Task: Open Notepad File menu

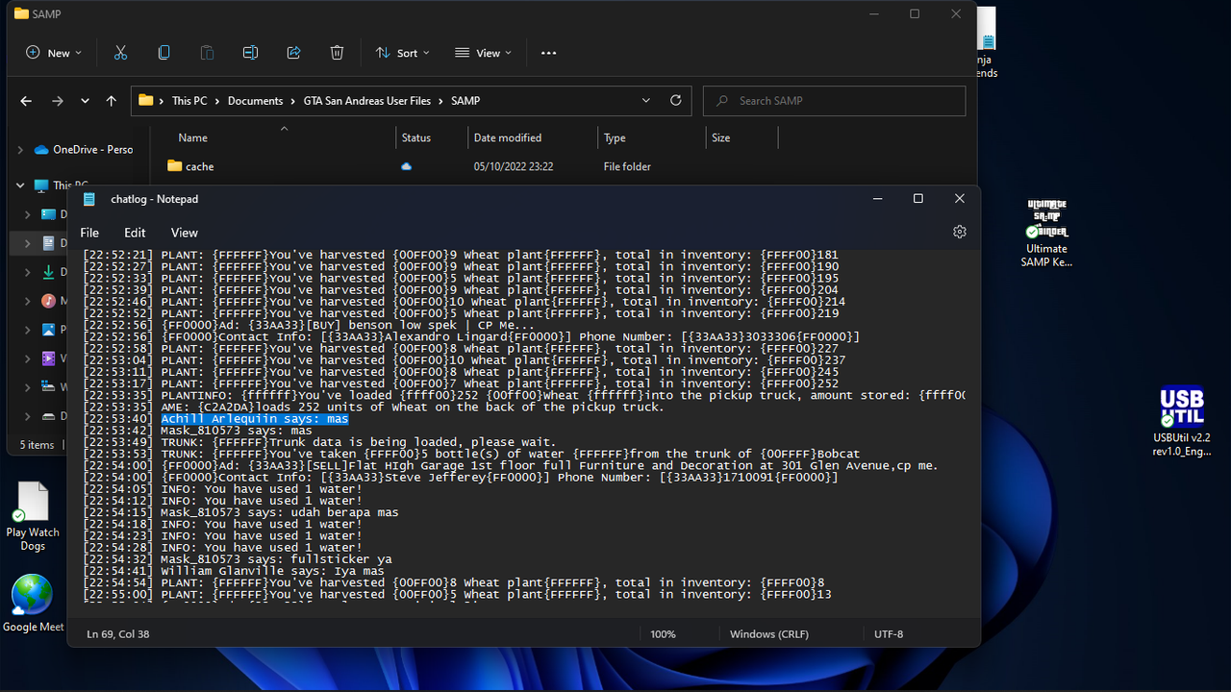Action: coord(89,233)
